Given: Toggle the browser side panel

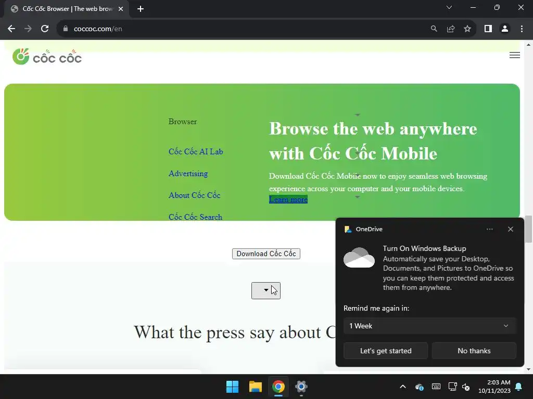Looking at the screenshot, I should coord(488,29).
